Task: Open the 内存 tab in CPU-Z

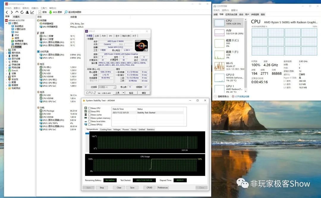Action: (104, 36)
